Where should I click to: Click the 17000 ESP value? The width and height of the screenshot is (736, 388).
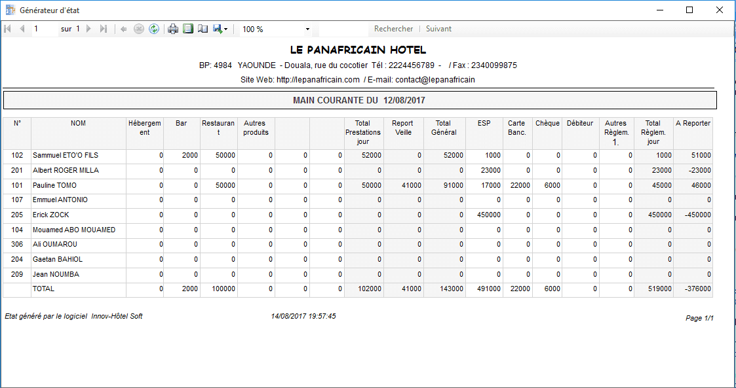[x=491, y=186]
